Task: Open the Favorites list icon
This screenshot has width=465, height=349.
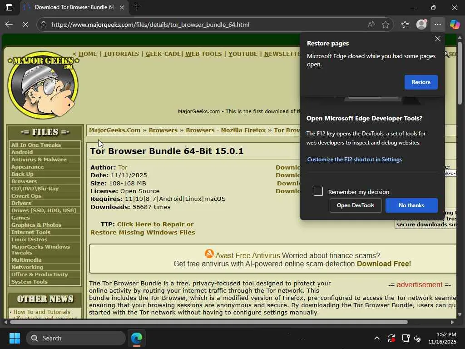Action: point(405,25)
